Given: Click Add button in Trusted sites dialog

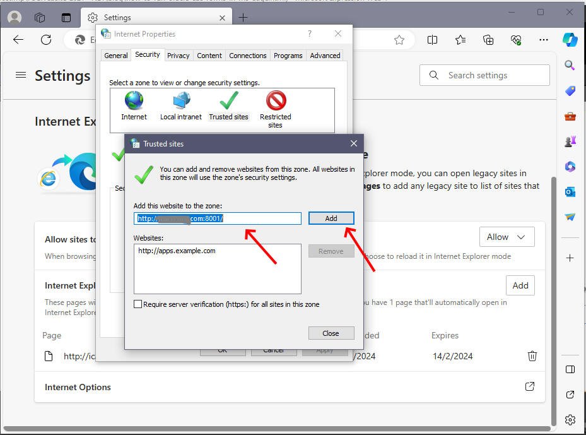Looking at the screenshot, I should click(331, 218).
